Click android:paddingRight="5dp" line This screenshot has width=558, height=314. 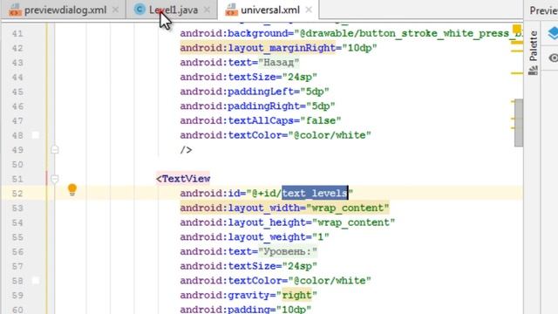[x=258, y=106]
